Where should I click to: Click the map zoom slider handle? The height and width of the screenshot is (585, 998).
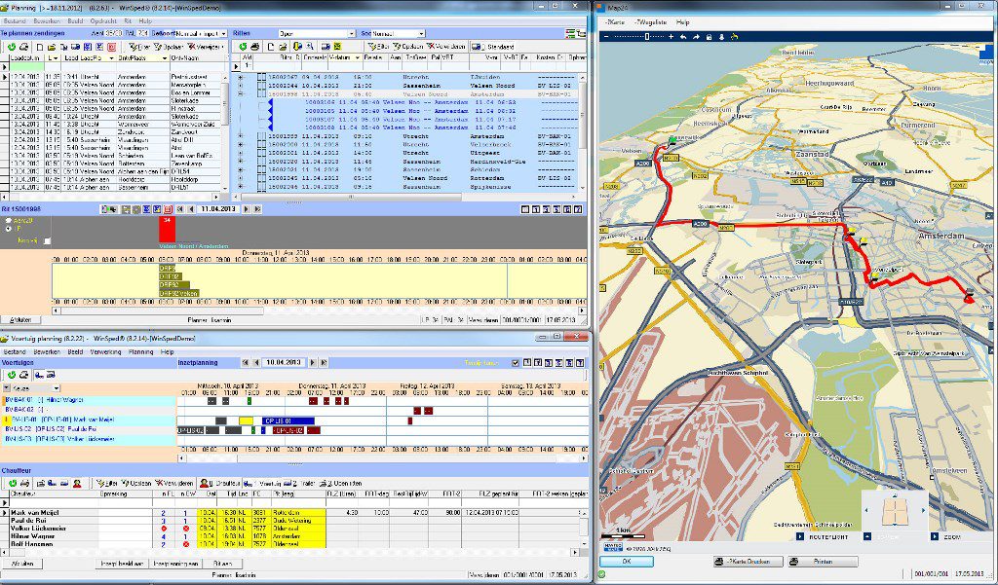click(x=645, y=36)
